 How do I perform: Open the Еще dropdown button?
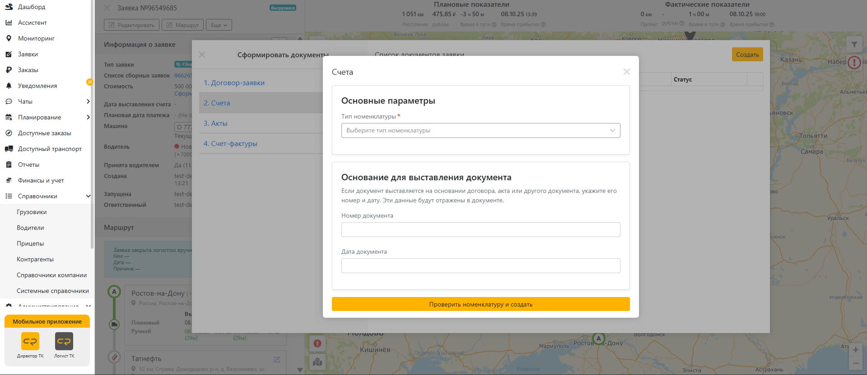click(x=219, y=25)
